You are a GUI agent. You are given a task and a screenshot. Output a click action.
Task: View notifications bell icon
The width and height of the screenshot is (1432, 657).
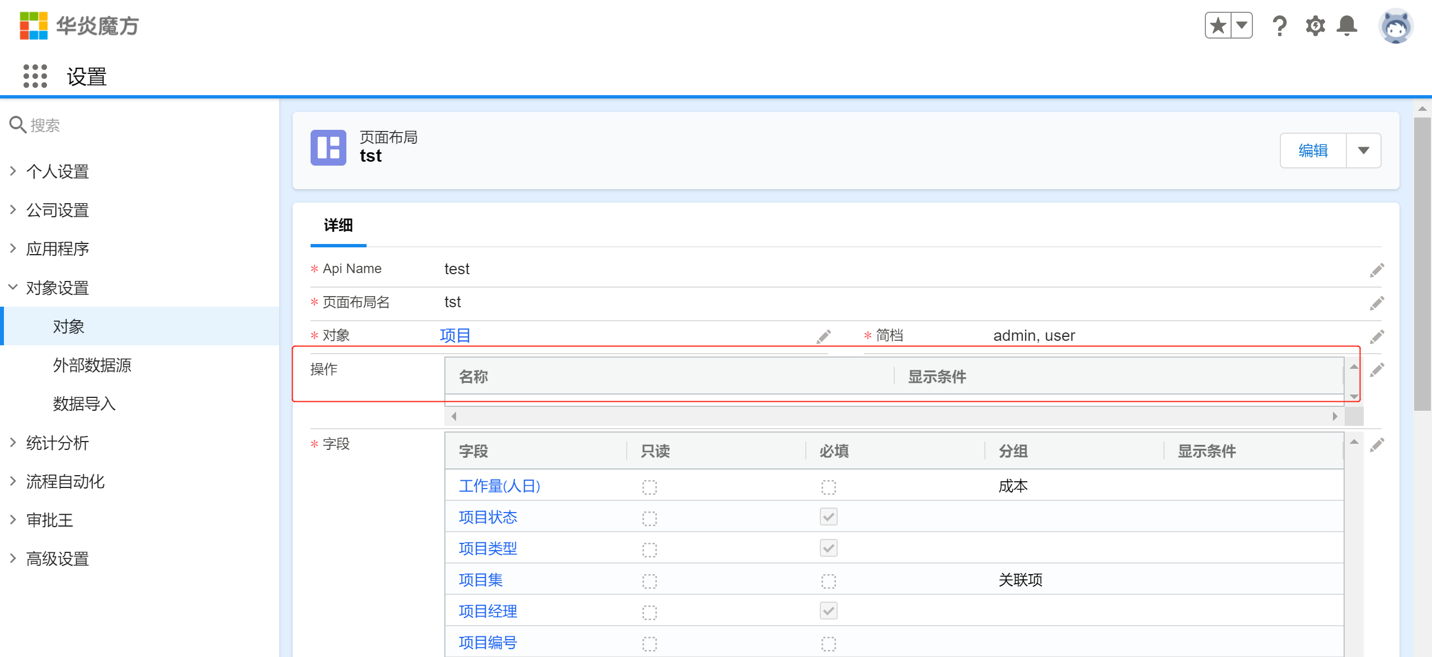pos(1347,26)
